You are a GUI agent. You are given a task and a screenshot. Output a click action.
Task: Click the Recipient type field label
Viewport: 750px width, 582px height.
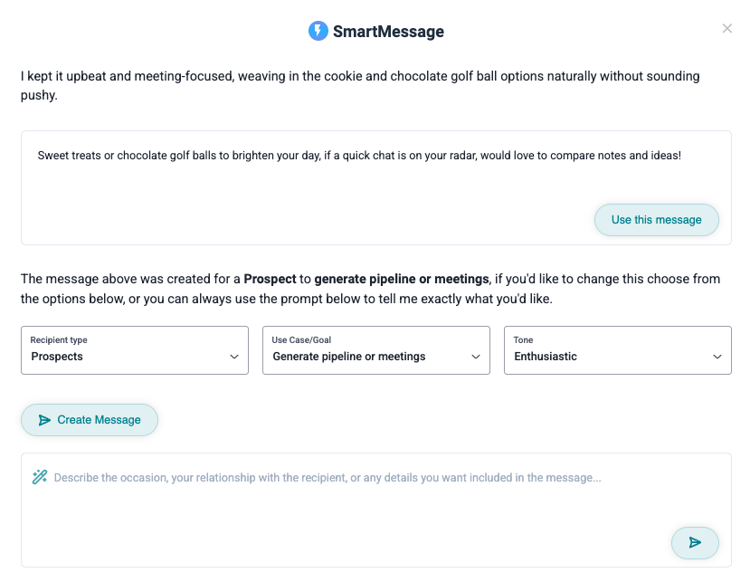coord(59,339)
